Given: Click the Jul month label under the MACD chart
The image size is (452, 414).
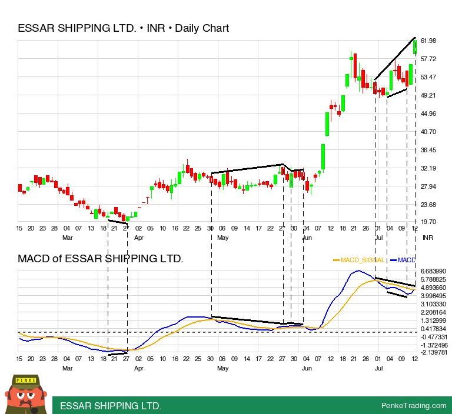Looking at the screenshot, I should tap(379, 369).
